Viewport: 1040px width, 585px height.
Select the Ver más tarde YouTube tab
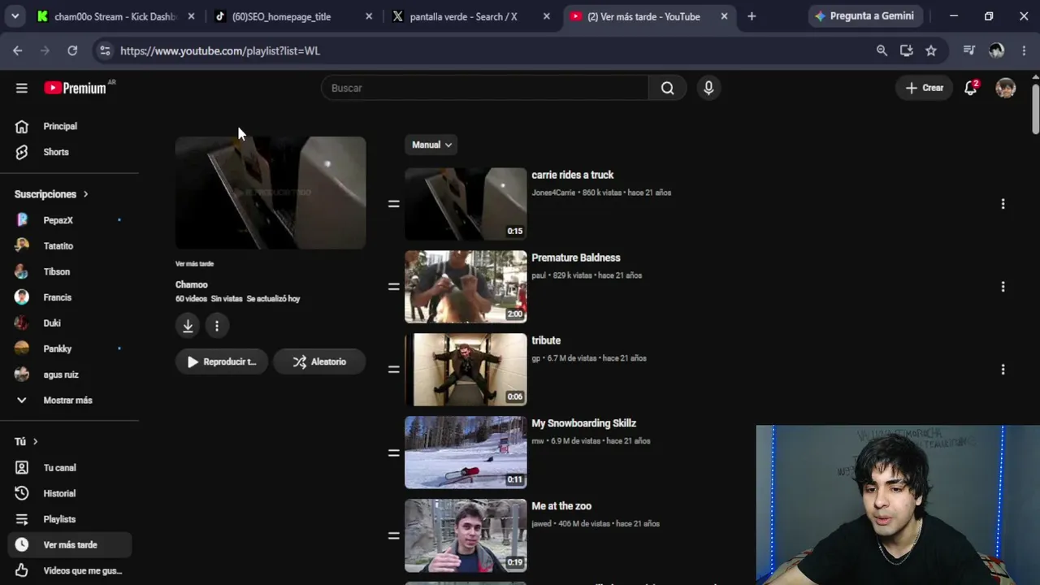(648, 16)
